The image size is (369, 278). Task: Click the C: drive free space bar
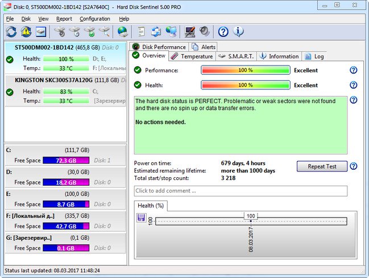pos(66,161)
